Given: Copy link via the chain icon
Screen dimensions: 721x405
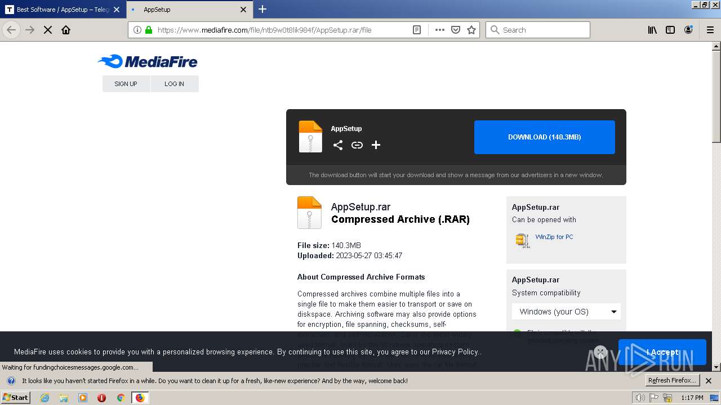Looking at the screenshot, I should coord(357,145).
